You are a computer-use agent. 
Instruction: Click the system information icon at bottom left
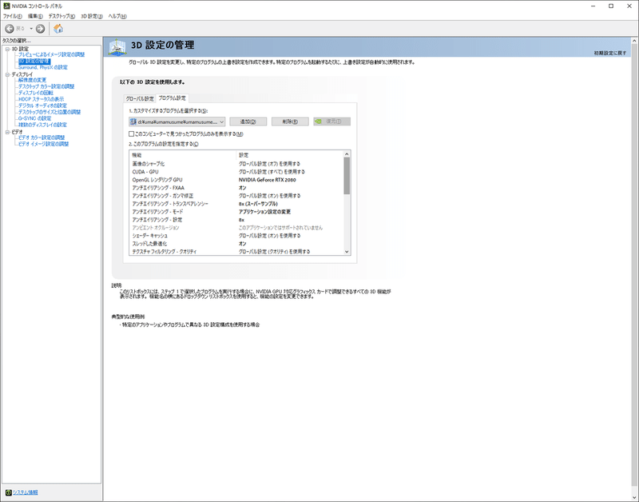point(8,492)
